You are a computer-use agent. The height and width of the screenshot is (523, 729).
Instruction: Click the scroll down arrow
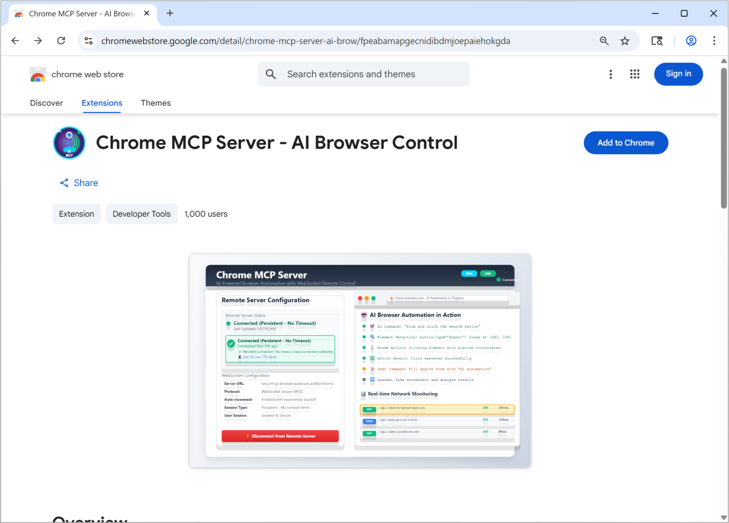(x=724, y=518)
